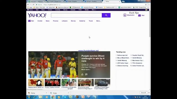
Task: Click the Mail envelope icon under Yahoo logo
Action: tap(29, 21)
